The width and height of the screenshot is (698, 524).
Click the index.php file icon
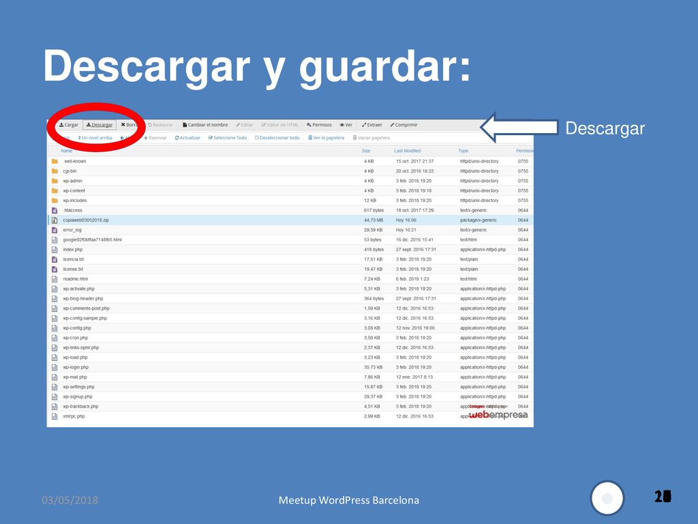tap(55, 250)
